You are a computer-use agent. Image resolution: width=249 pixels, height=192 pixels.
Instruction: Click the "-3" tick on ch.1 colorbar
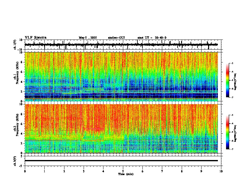232,63
